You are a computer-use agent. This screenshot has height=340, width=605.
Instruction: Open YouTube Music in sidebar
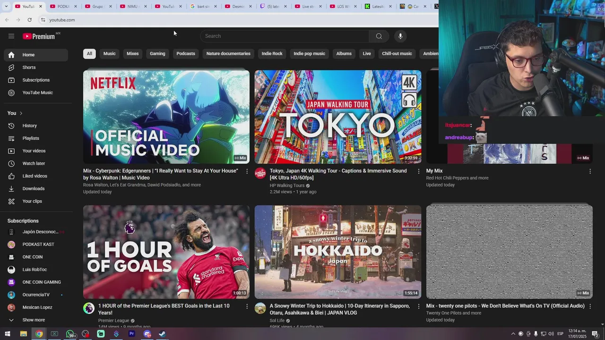[36, 93]
